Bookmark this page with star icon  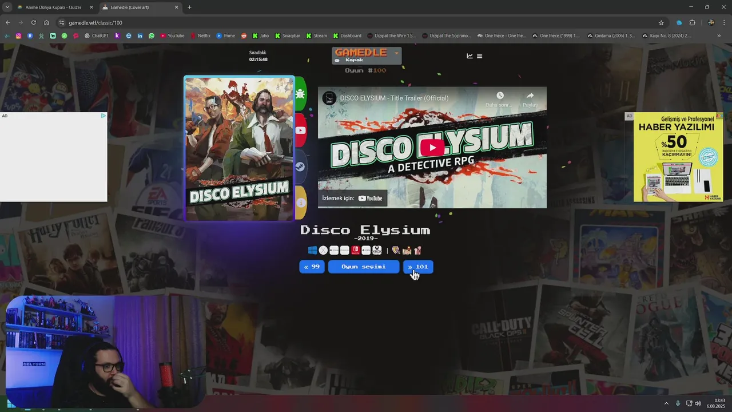pyautogui.click(x=661, y=23)
